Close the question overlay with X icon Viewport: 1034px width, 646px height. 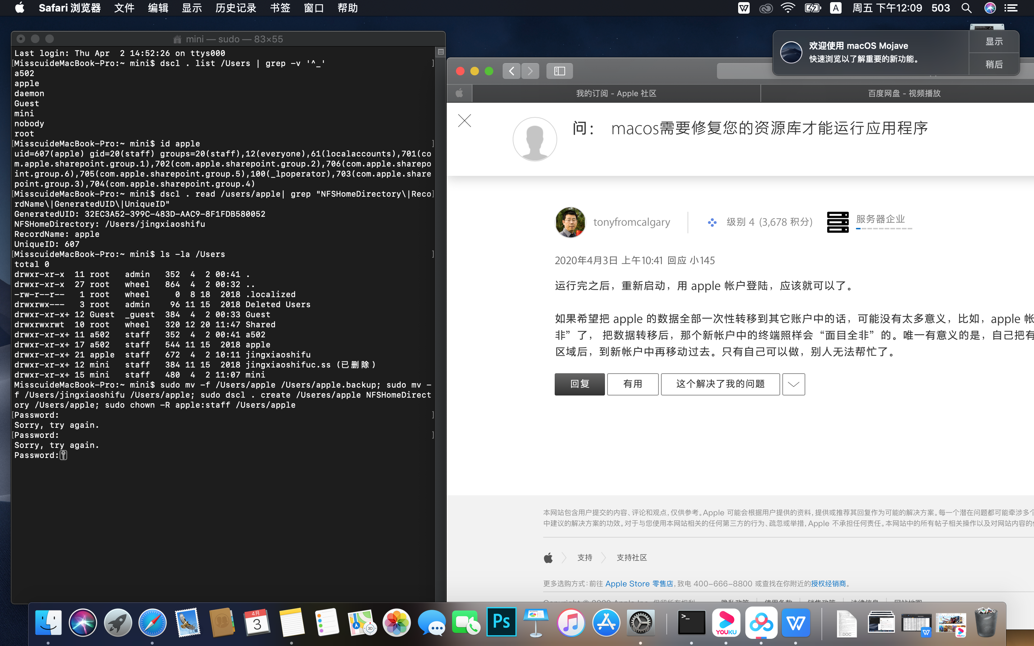(x=465, y=121)
